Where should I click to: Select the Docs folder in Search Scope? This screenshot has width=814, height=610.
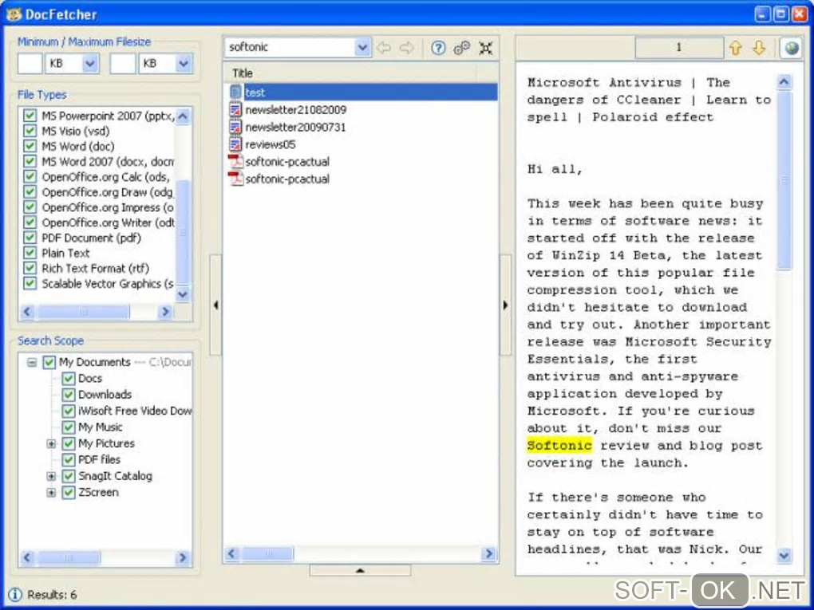[90, 378]
